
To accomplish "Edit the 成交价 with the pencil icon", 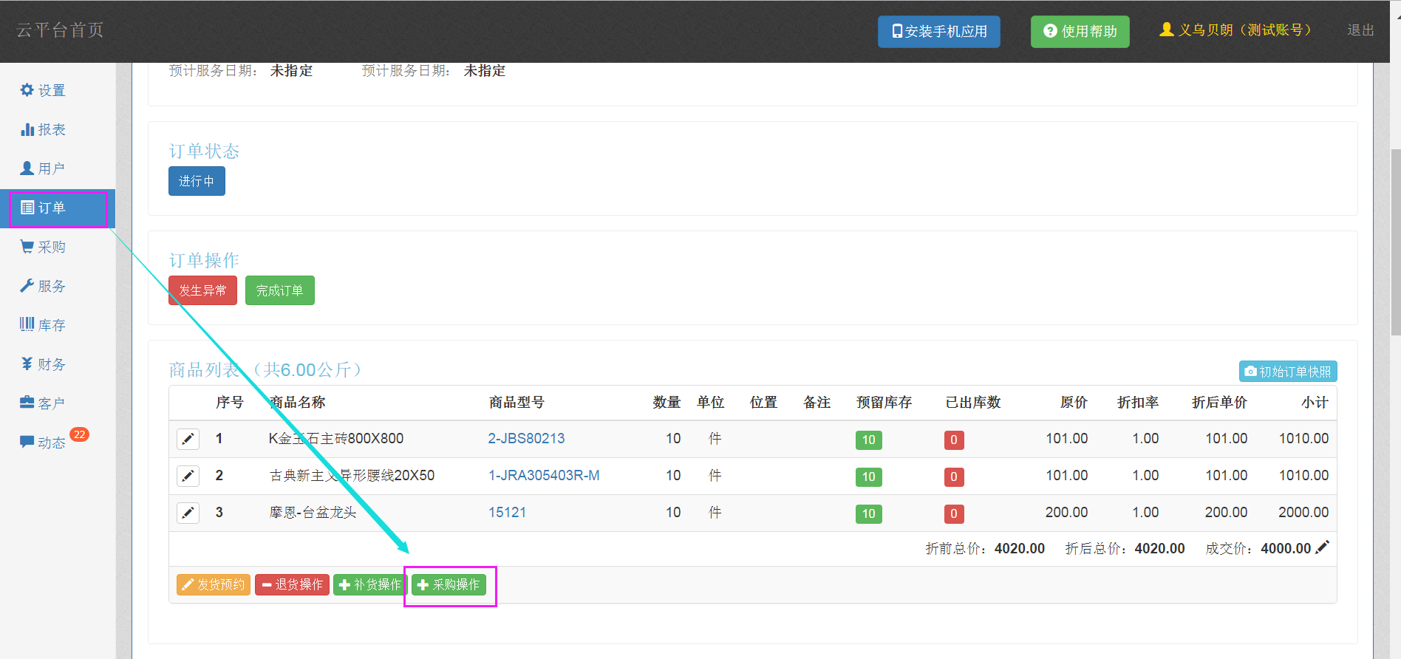I will coord(1323,547).
